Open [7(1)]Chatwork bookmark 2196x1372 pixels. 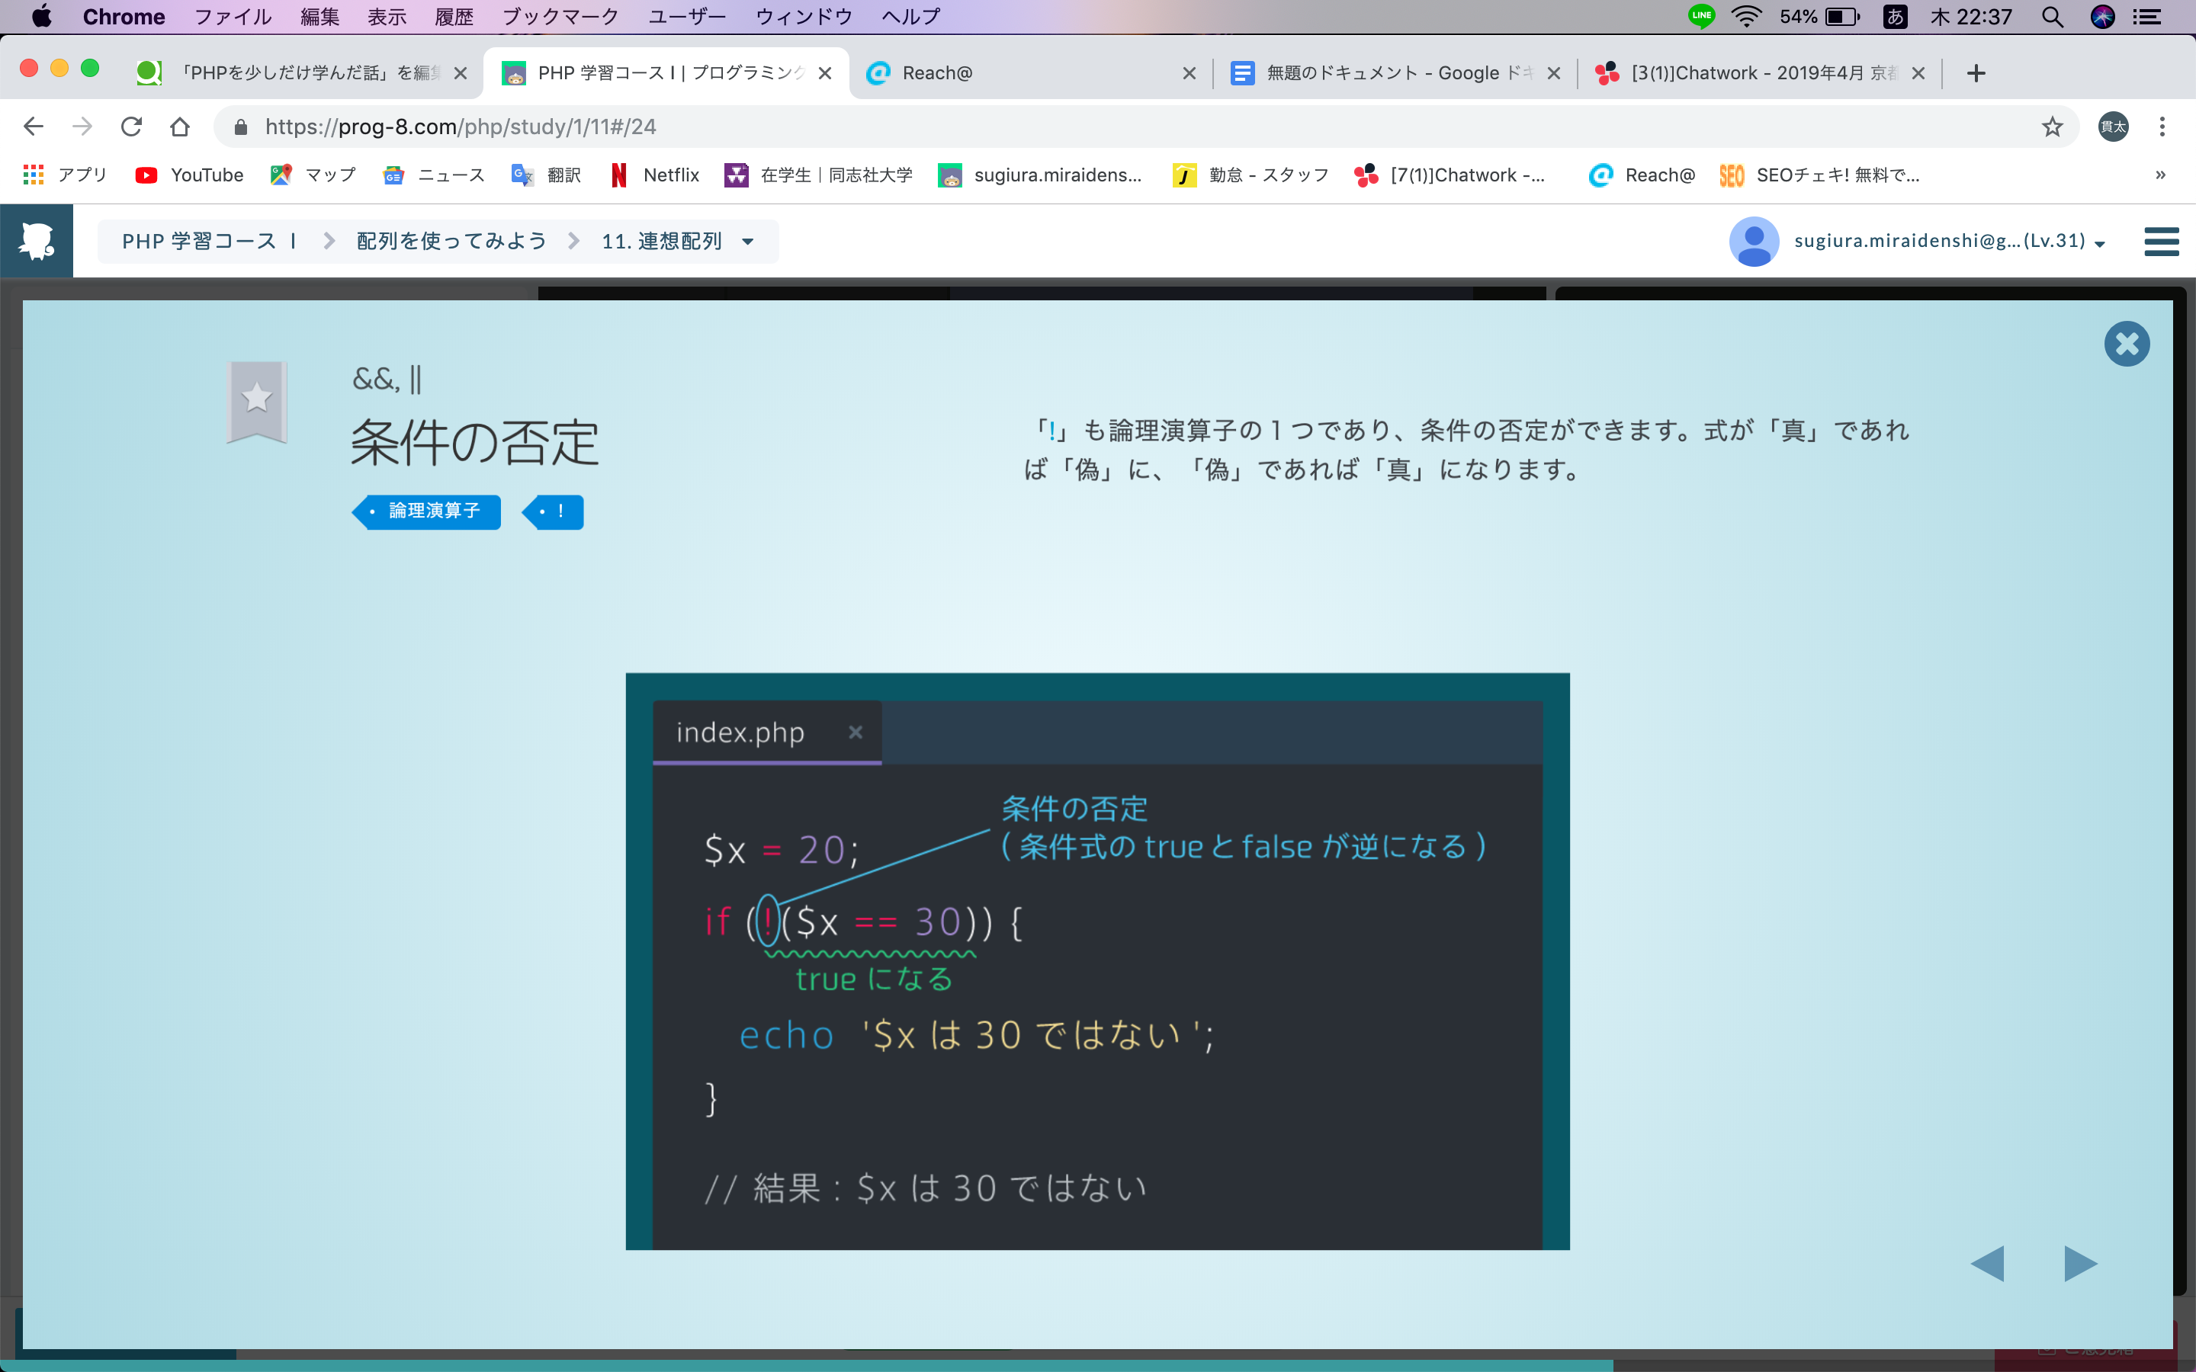[1450, 175]
